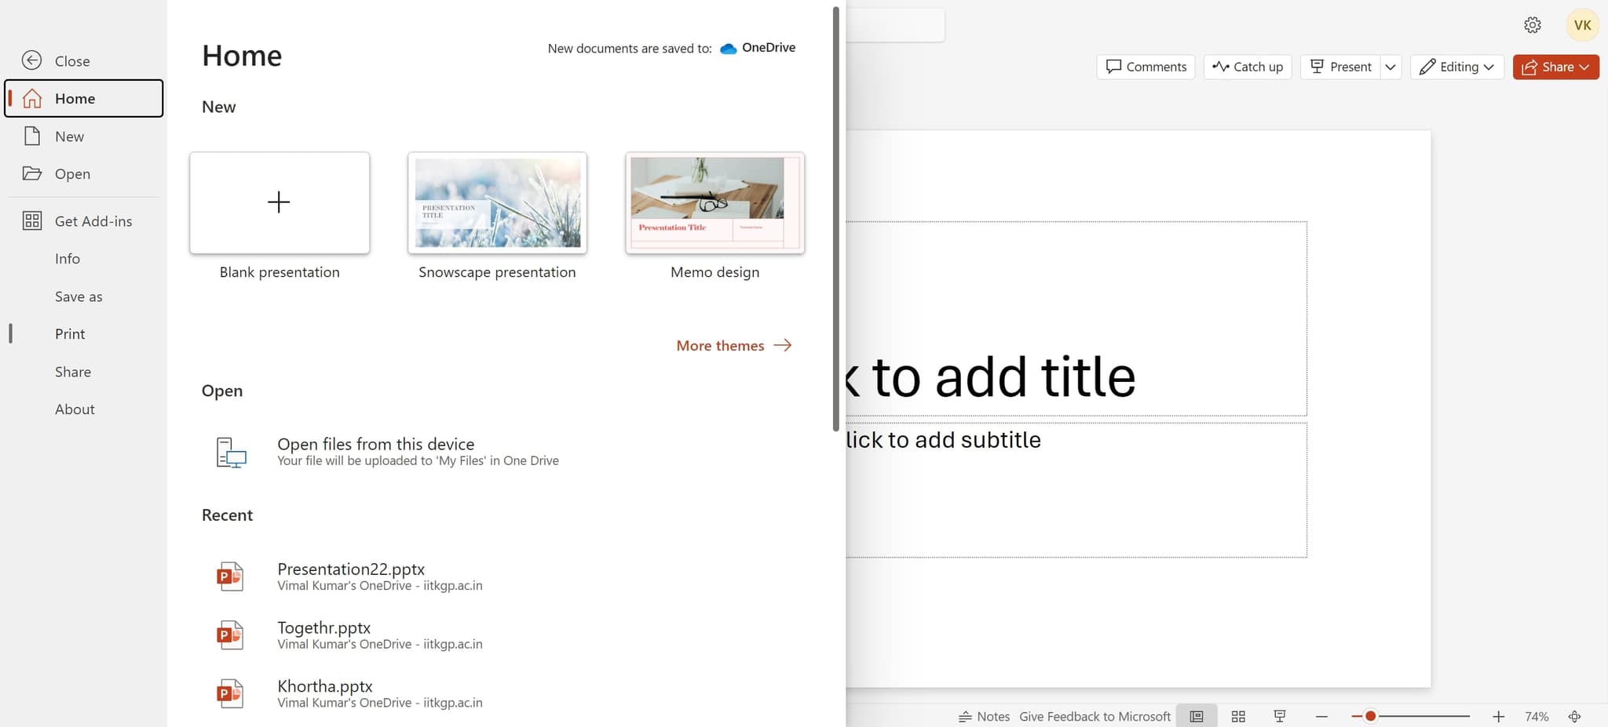Click the Catch up icon
The width and height of the screenshot is (1608, 727).
[1247, 67]
